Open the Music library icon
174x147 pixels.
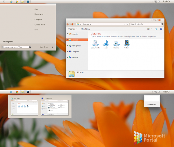point(106,44)
